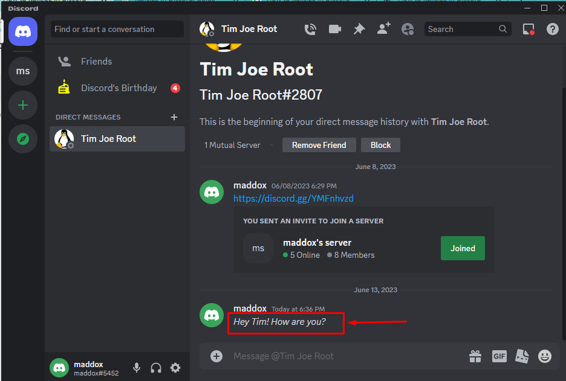Click the Discord's Birthday notification badge

(175, 88)
